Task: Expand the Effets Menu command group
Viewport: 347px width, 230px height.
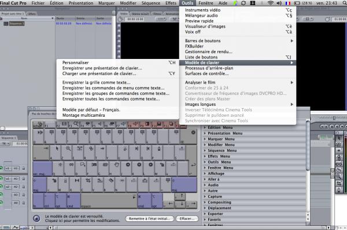Action: 205,157
